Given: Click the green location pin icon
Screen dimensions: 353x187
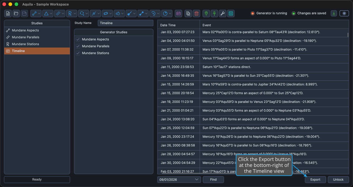Looking at the screenshot, I should click(x=206, y=13).
